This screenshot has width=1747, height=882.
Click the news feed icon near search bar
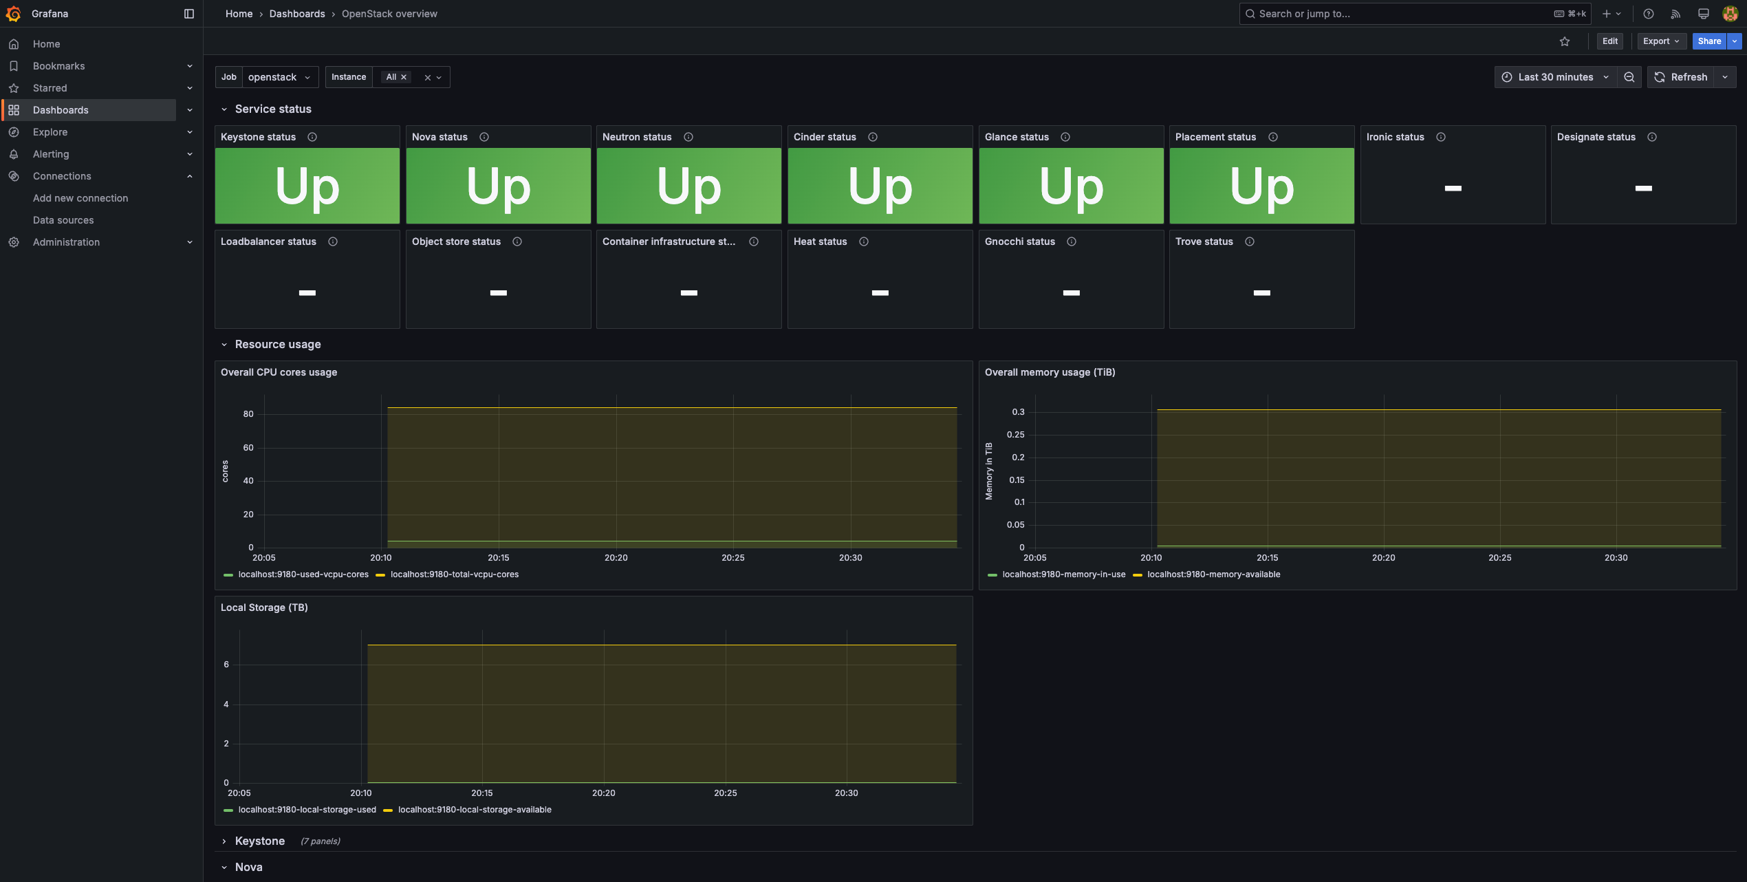(1675, 14)
